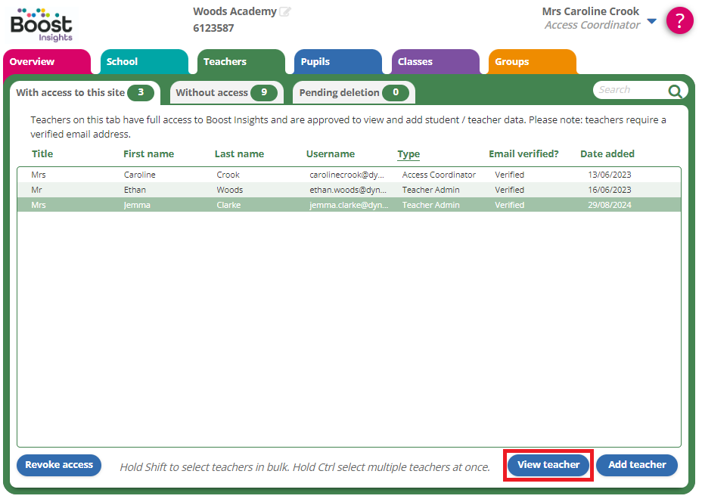
Task: Sort the list by Type column header
Action: pyautogui.click(x=408, y=154)
